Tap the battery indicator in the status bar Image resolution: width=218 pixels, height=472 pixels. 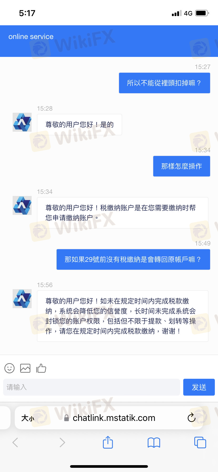tap(202, 13)
